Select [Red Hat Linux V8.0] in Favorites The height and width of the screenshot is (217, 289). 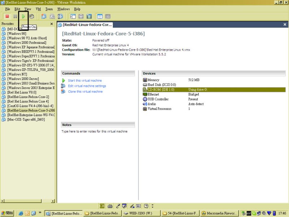22,93
